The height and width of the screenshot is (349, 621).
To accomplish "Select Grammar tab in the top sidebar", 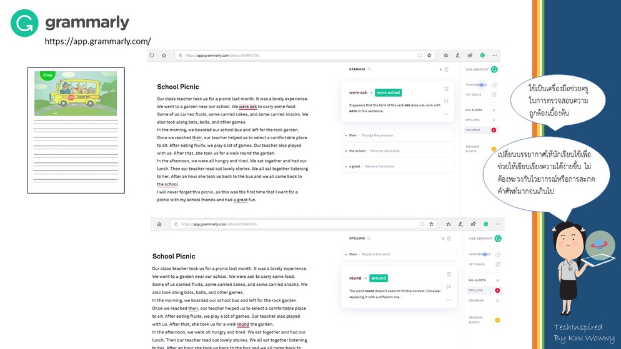I will click(480, 130).
